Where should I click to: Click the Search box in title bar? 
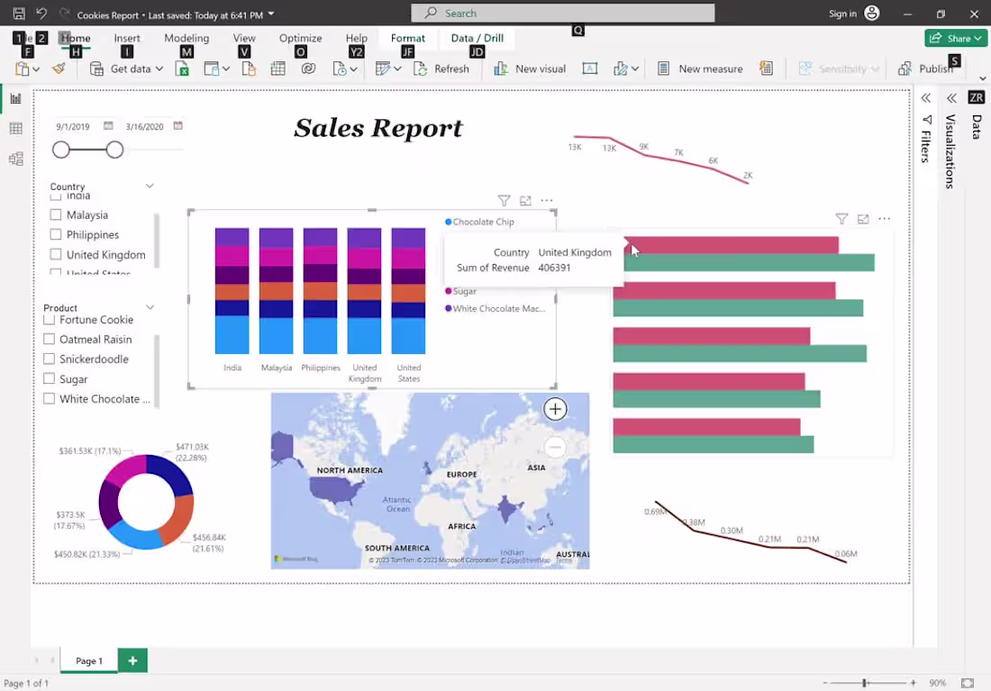(562, 14)
